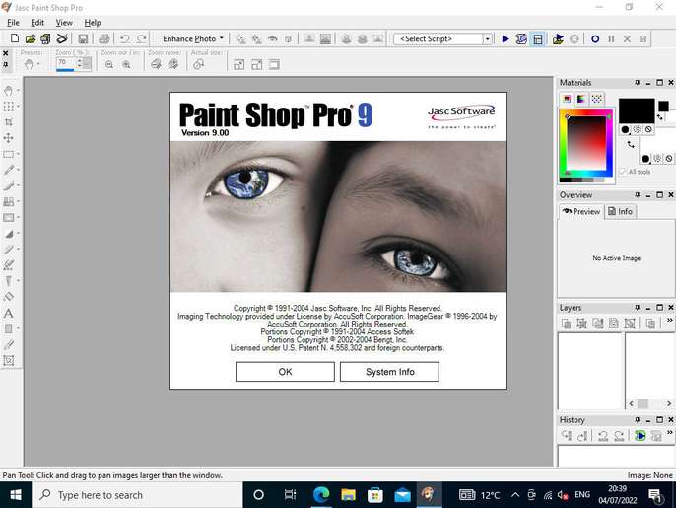
Task: Click the System Info button
Action: (390, 372)
